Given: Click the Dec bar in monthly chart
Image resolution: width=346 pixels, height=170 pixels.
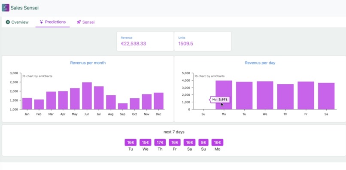Looking at the screenshot, I should [159, 101].
